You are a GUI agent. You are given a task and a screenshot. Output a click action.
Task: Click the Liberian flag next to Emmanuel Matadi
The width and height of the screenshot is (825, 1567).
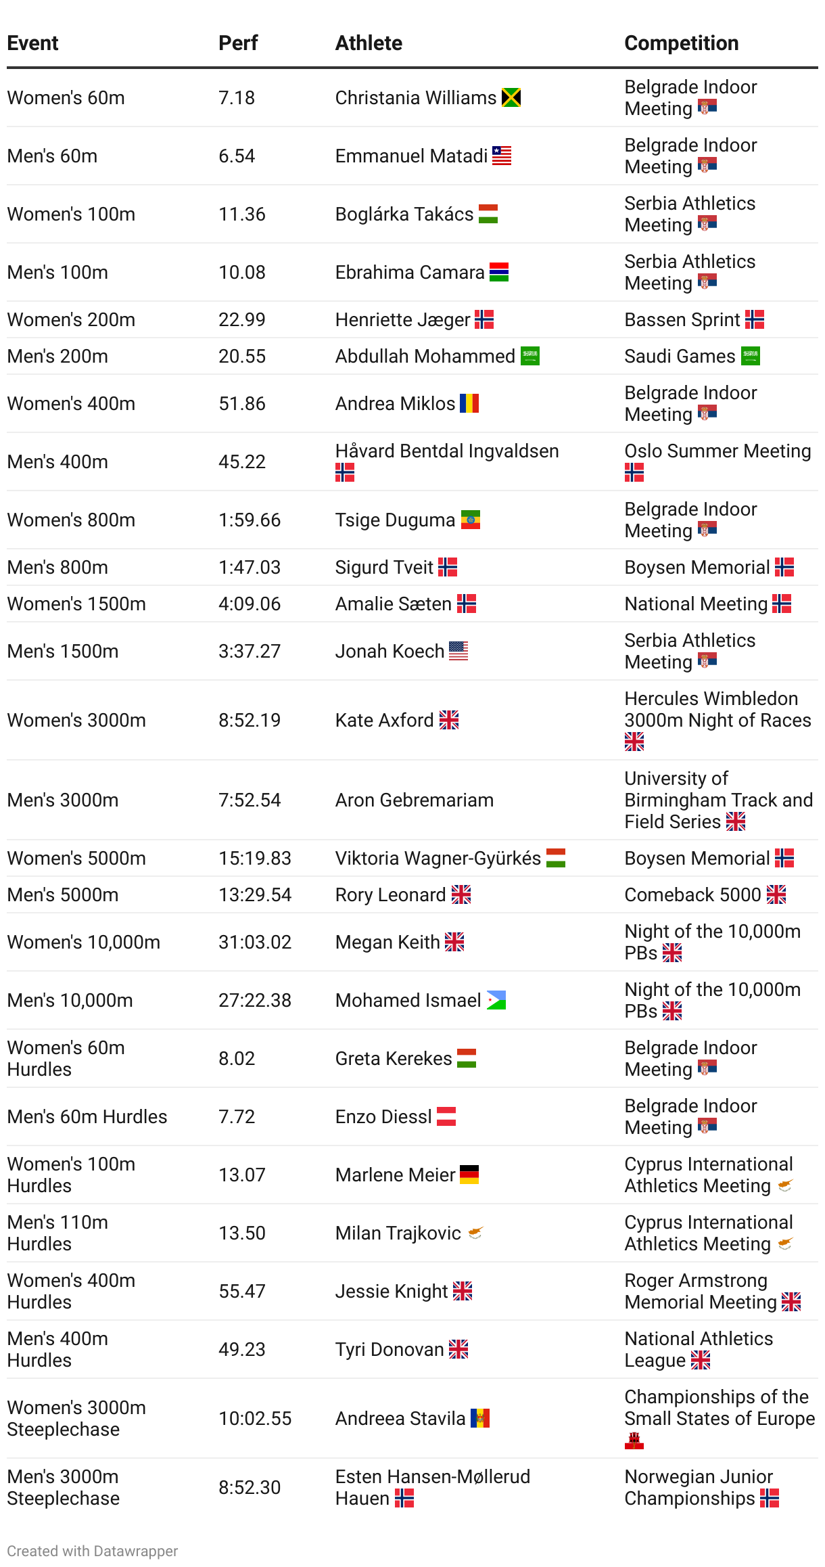[502, 156]
